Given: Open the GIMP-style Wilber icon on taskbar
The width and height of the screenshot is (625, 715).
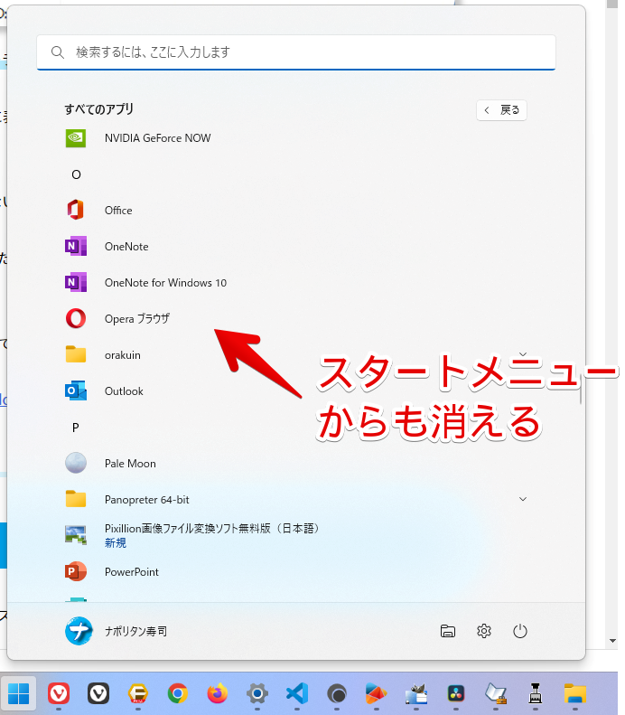Looking at the screenshot, I should [x=415, y=693].
